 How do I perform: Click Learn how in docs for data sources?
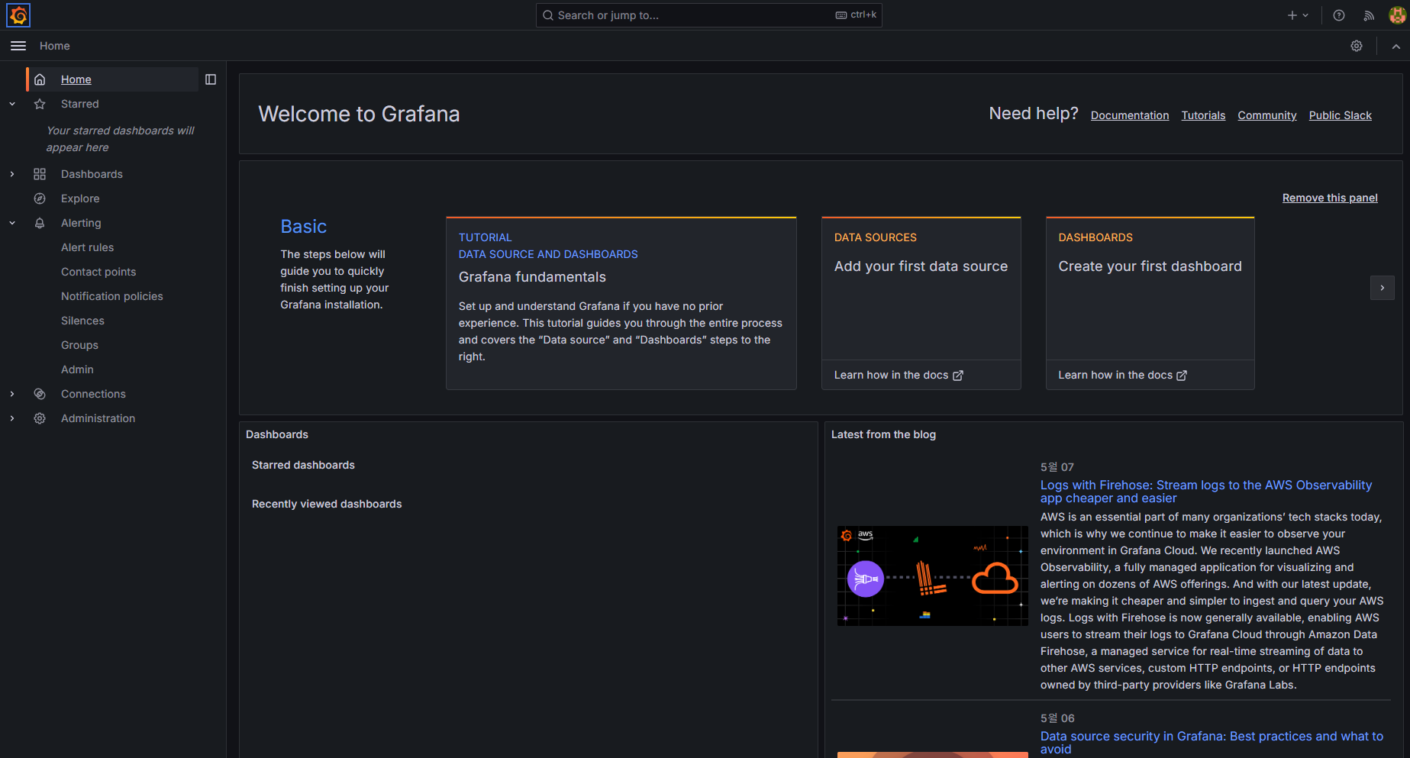(899, 375)
